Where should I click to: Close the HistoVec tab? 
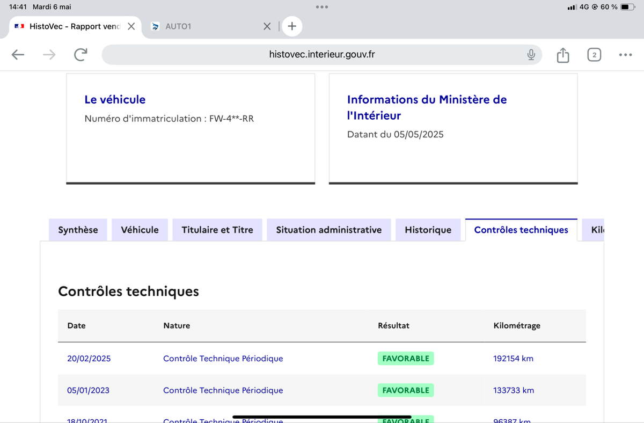click(x=131, y=26)
